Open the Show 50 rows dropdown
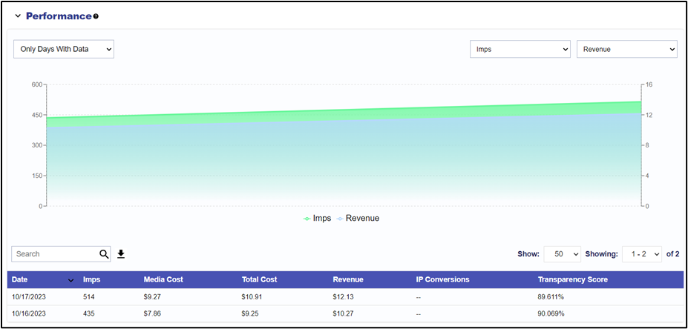Screen dimensions: 688x329 (x=562, y=254)
